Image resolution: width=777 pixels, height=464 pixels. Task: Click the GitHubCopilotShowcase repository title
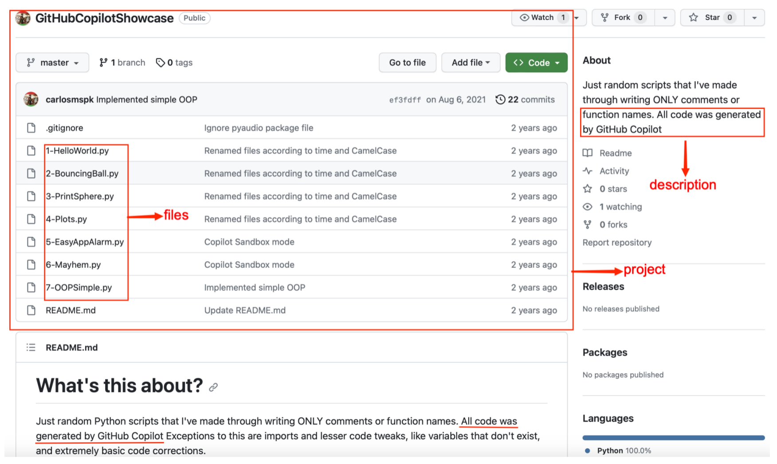pos(105,18)
